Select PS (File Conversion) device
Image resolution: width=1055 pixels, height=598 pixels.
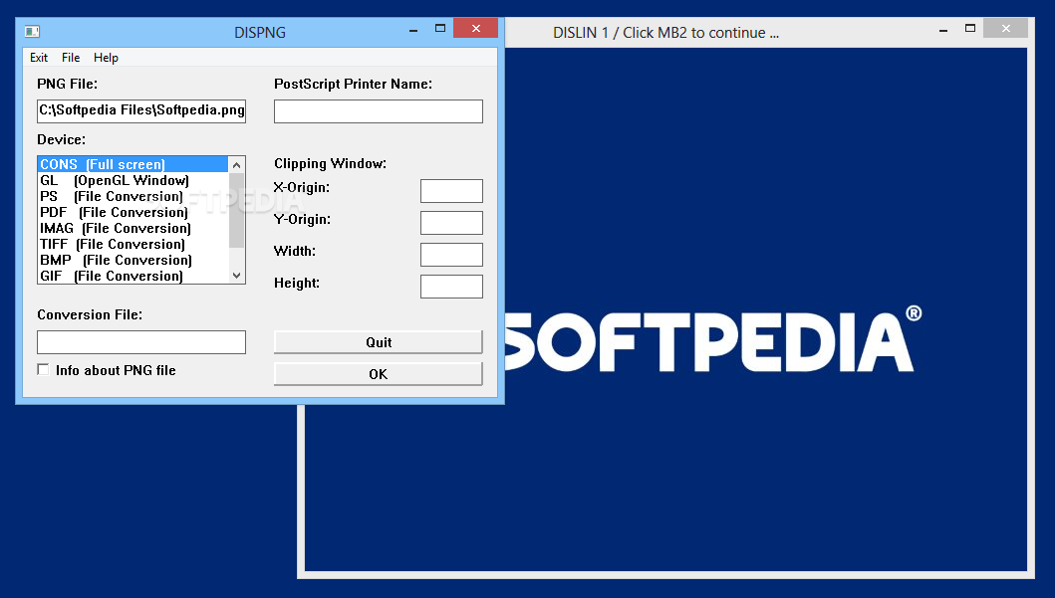coord(133,197)
